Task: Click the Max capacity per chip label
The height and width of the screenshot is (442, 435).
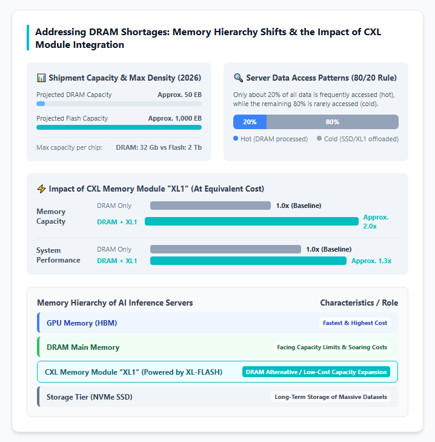Action: pyautogui.click(x=69, y=147)
